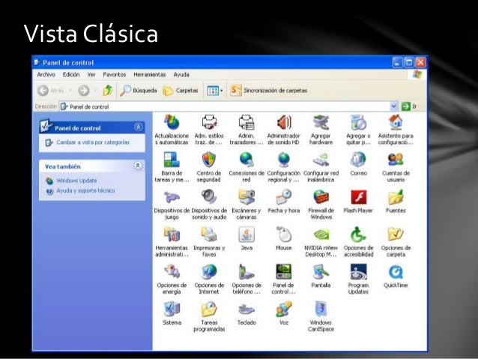Go up one folder level
478x359 pixels.
point(108,90)
